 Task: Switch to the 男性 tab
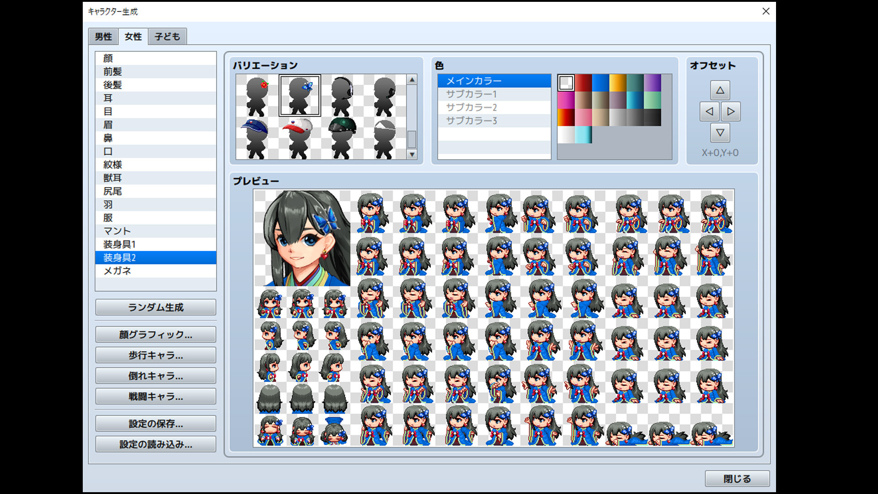click(x=102, y=36)
